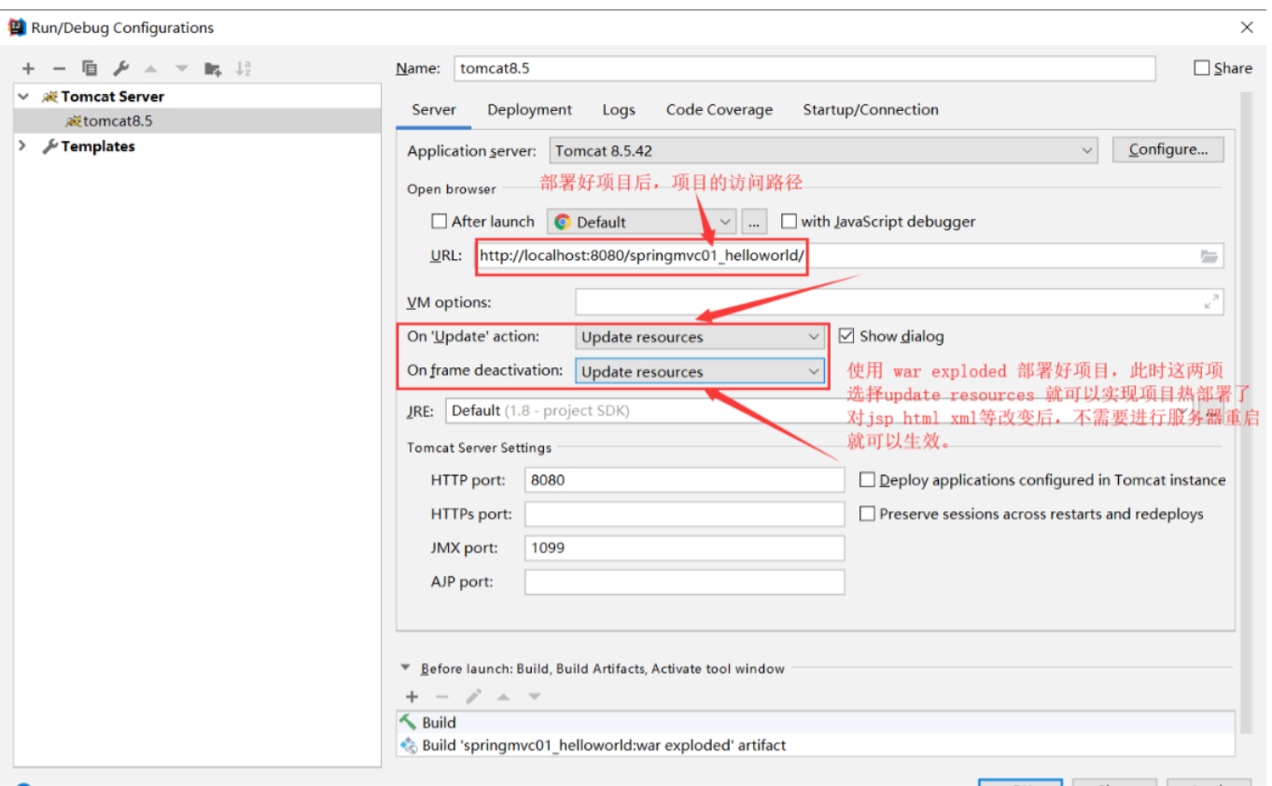Click the AJP port field

tap(684, 582)
